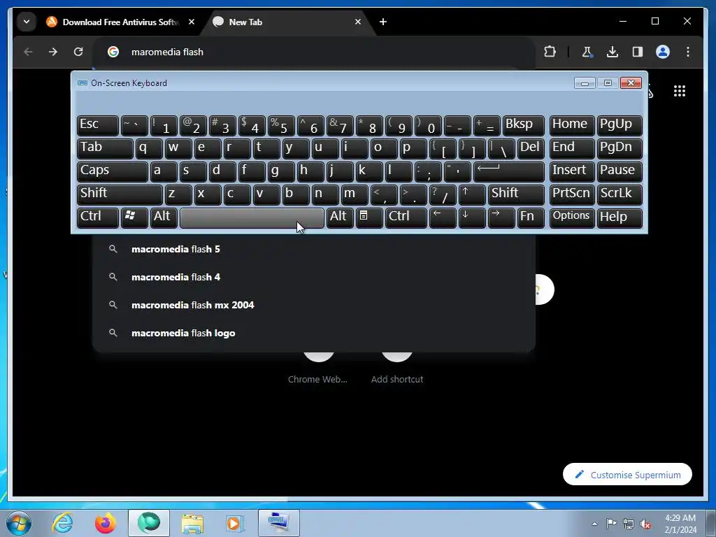Screen dimensions: 716x537
Task: Select On-Screen Keyboard taskbar button
Action: point(278,523)
